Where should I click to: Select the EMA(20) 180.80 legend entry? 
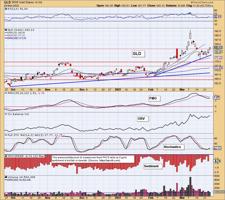(x=15, y=33)
